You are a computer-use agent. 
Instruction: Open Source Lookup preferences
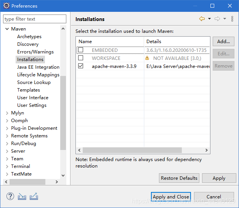click(x=34, y=82)
